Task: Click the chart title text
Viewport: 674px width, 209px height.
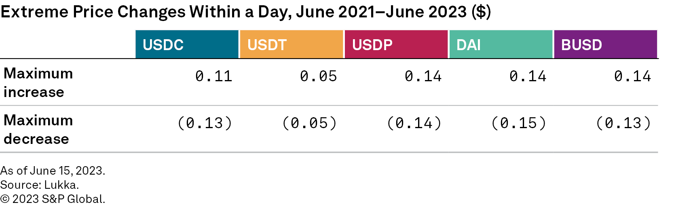Action: click(245, 12)
